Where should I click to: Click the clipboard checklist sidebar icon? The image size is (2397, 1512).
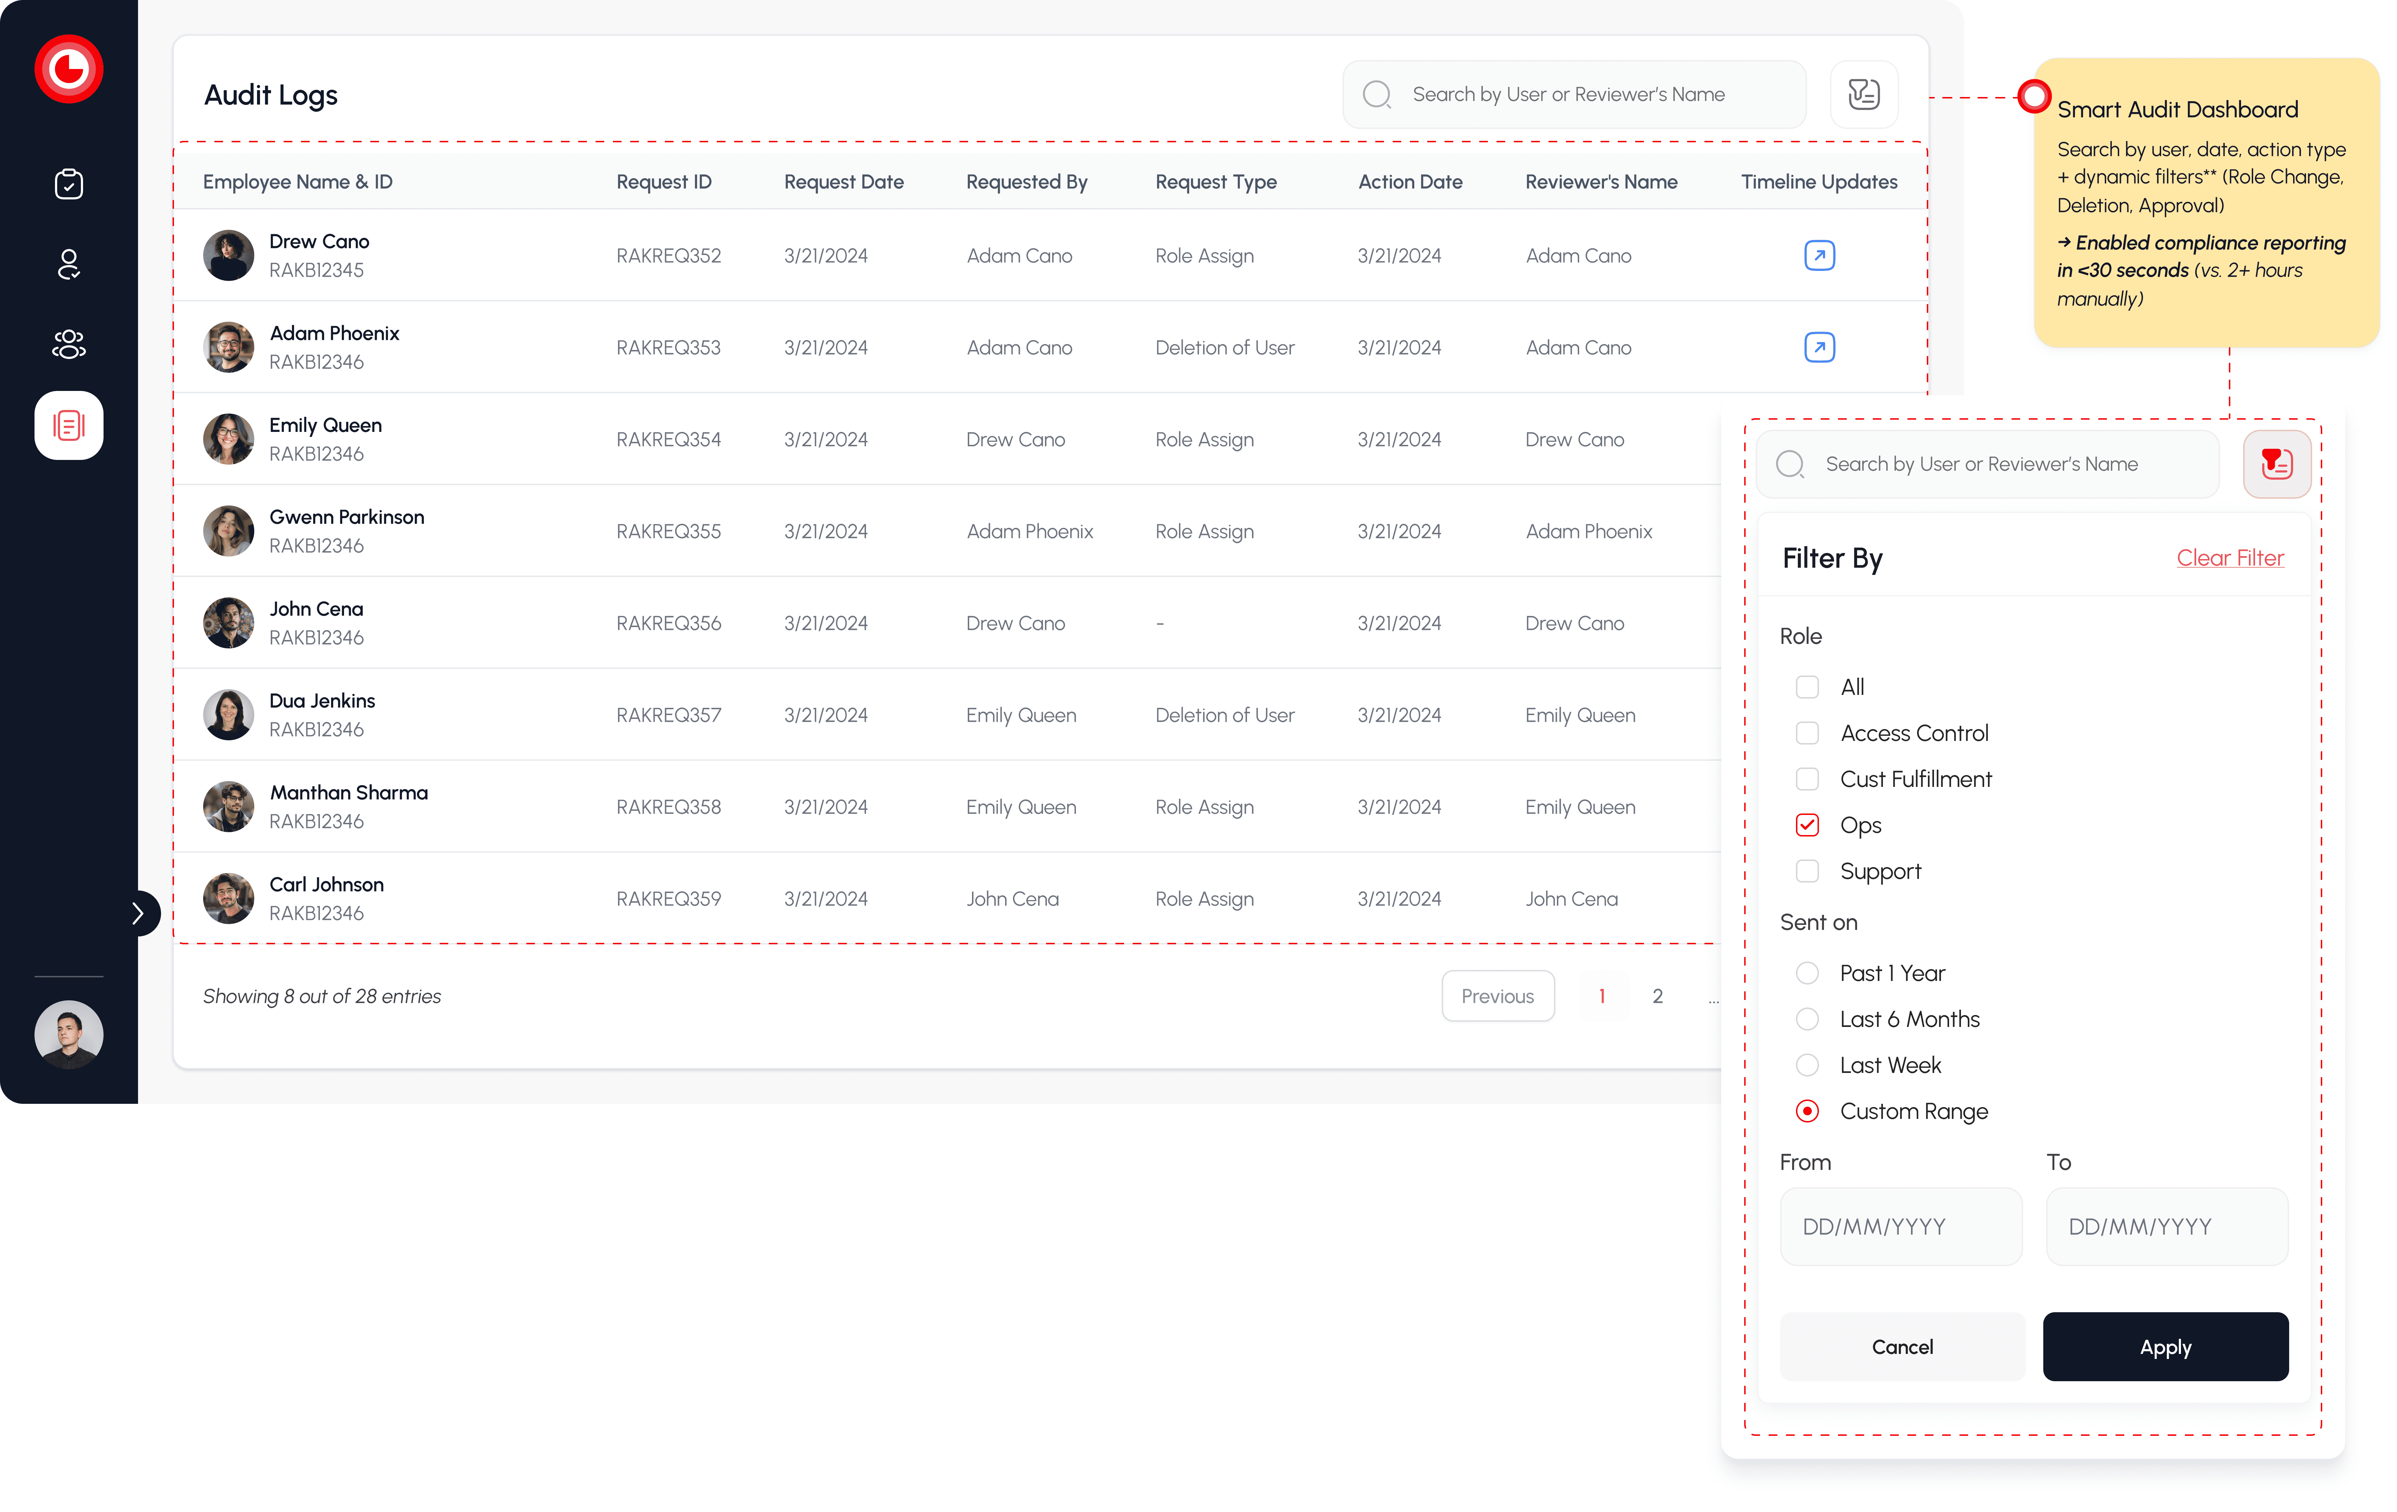click(69, 184)
